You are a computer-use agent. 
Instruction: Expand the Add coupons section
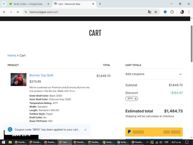154,74
